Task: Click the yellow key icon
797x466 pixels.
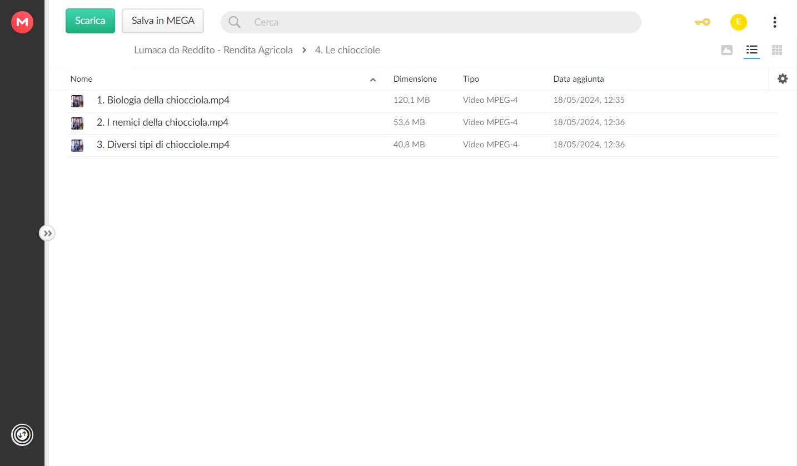Action: pyautogui.click(x=702, y=22)
